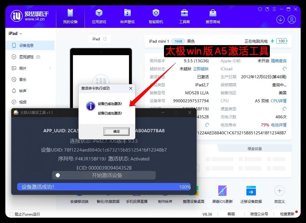Click the 客服 status bar link

coord(231,214)
